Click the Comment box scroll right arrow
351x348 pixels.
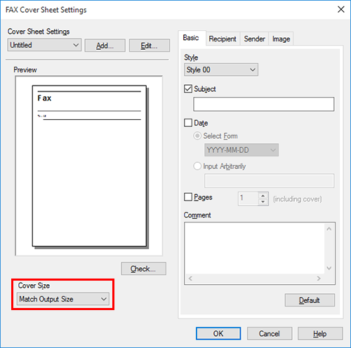[319, 279]
